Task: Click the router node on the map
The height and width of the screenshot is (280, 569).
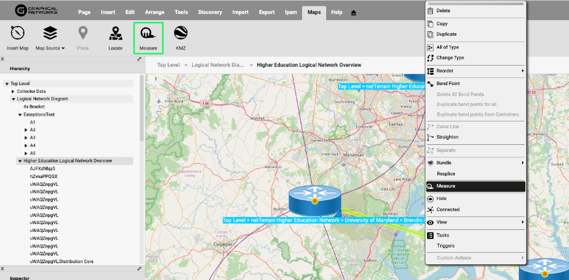Action: [315, 199]
